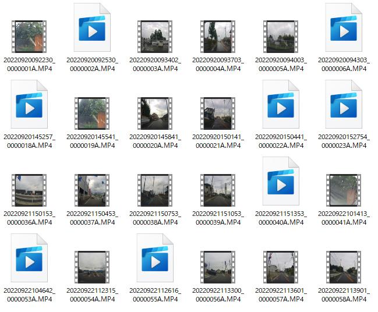Click thumbnail of 0000038A.MP4
This screenshot has width=378, height=312.
coord(155,190)
